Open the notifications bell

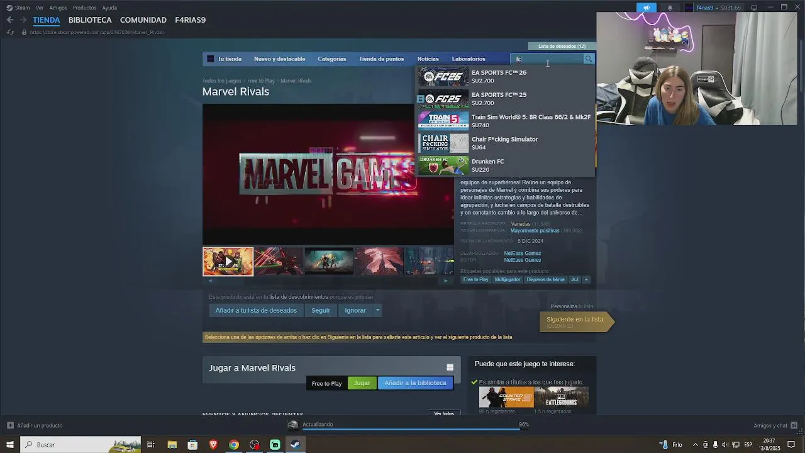pos(670,8)
